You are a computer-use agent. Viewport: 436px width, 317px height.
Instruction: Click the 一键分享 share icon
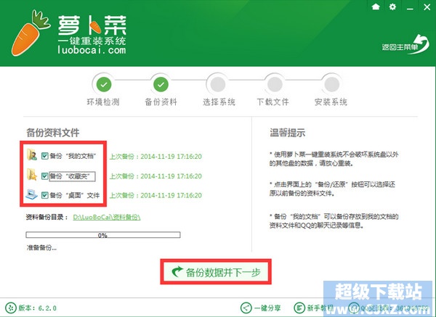pyautogui.click(x=246, y=308)
